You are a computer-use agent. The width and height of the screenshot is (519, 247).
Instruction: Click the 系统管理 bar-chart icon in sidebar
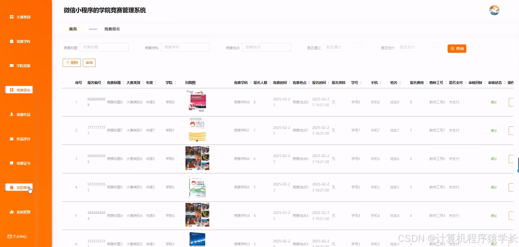coord(12,212)
